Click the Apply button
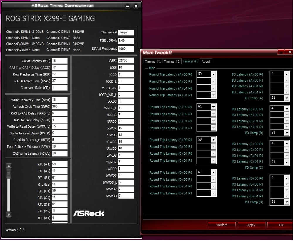This screenshot has width=293, height=241. click(x=251, y=225)
